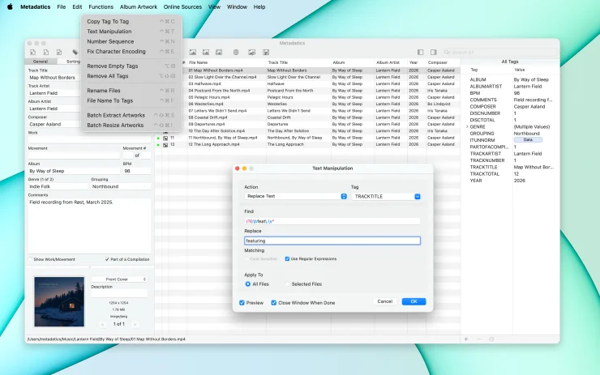Image resolution: width=600 pixels, height=375 pixels.
Task: Click the first document icon in main toolbar
Action: click(33, 52)
